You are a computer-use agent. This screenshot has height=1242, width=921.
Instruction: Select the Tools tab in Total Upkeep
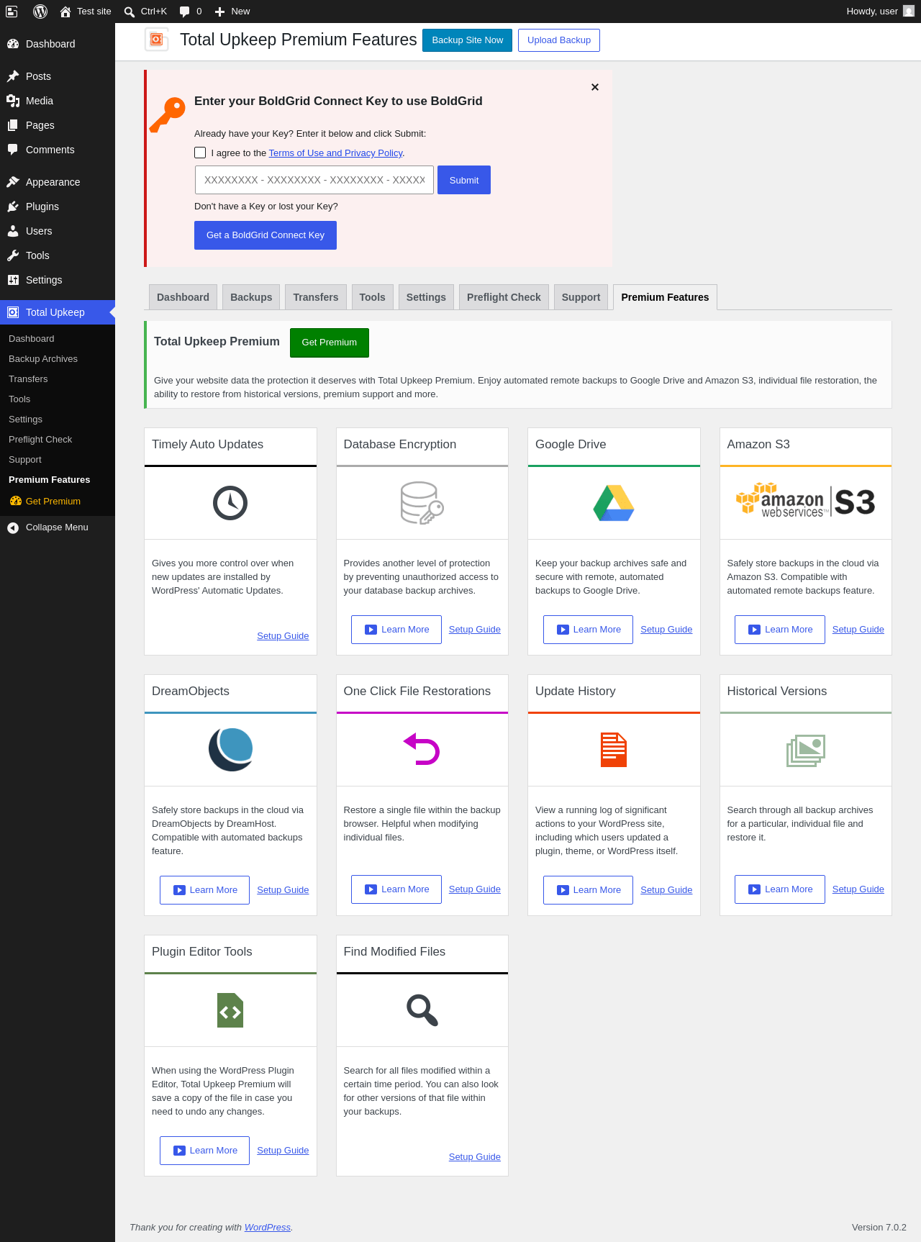[x=372, y=297]
